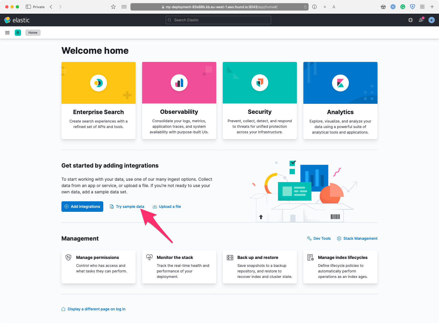Open the Manage permissions card
This screenshot has width=439, height=323.
(99, 267)
